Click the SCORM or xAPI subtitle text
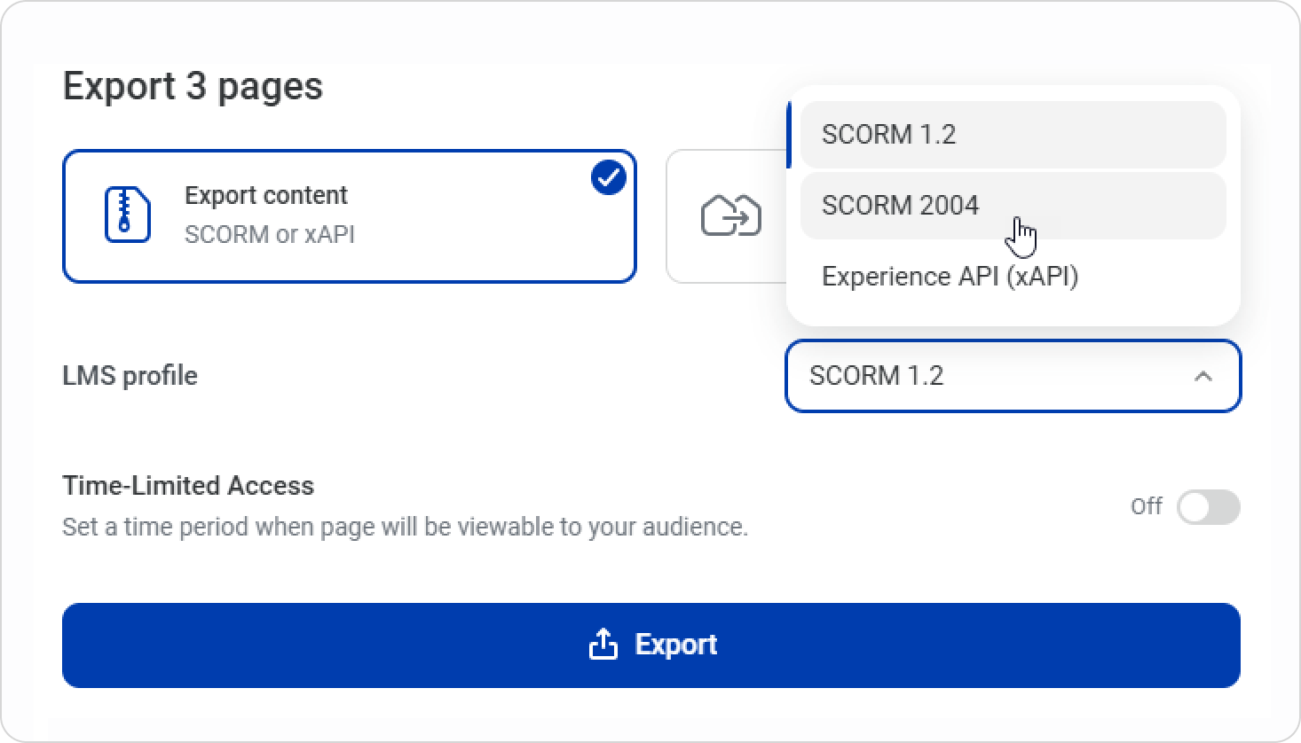 [269, 234]
